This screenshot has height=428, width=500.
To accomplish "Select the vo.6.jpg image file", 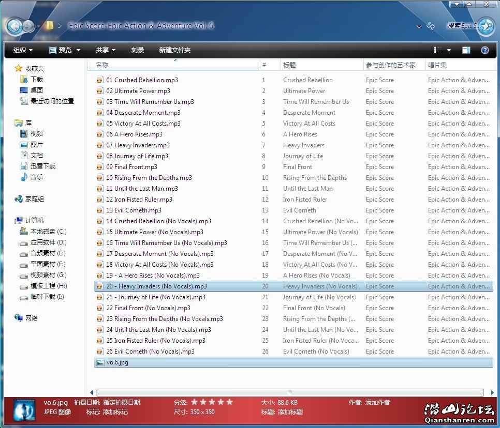I will point(293,362).
